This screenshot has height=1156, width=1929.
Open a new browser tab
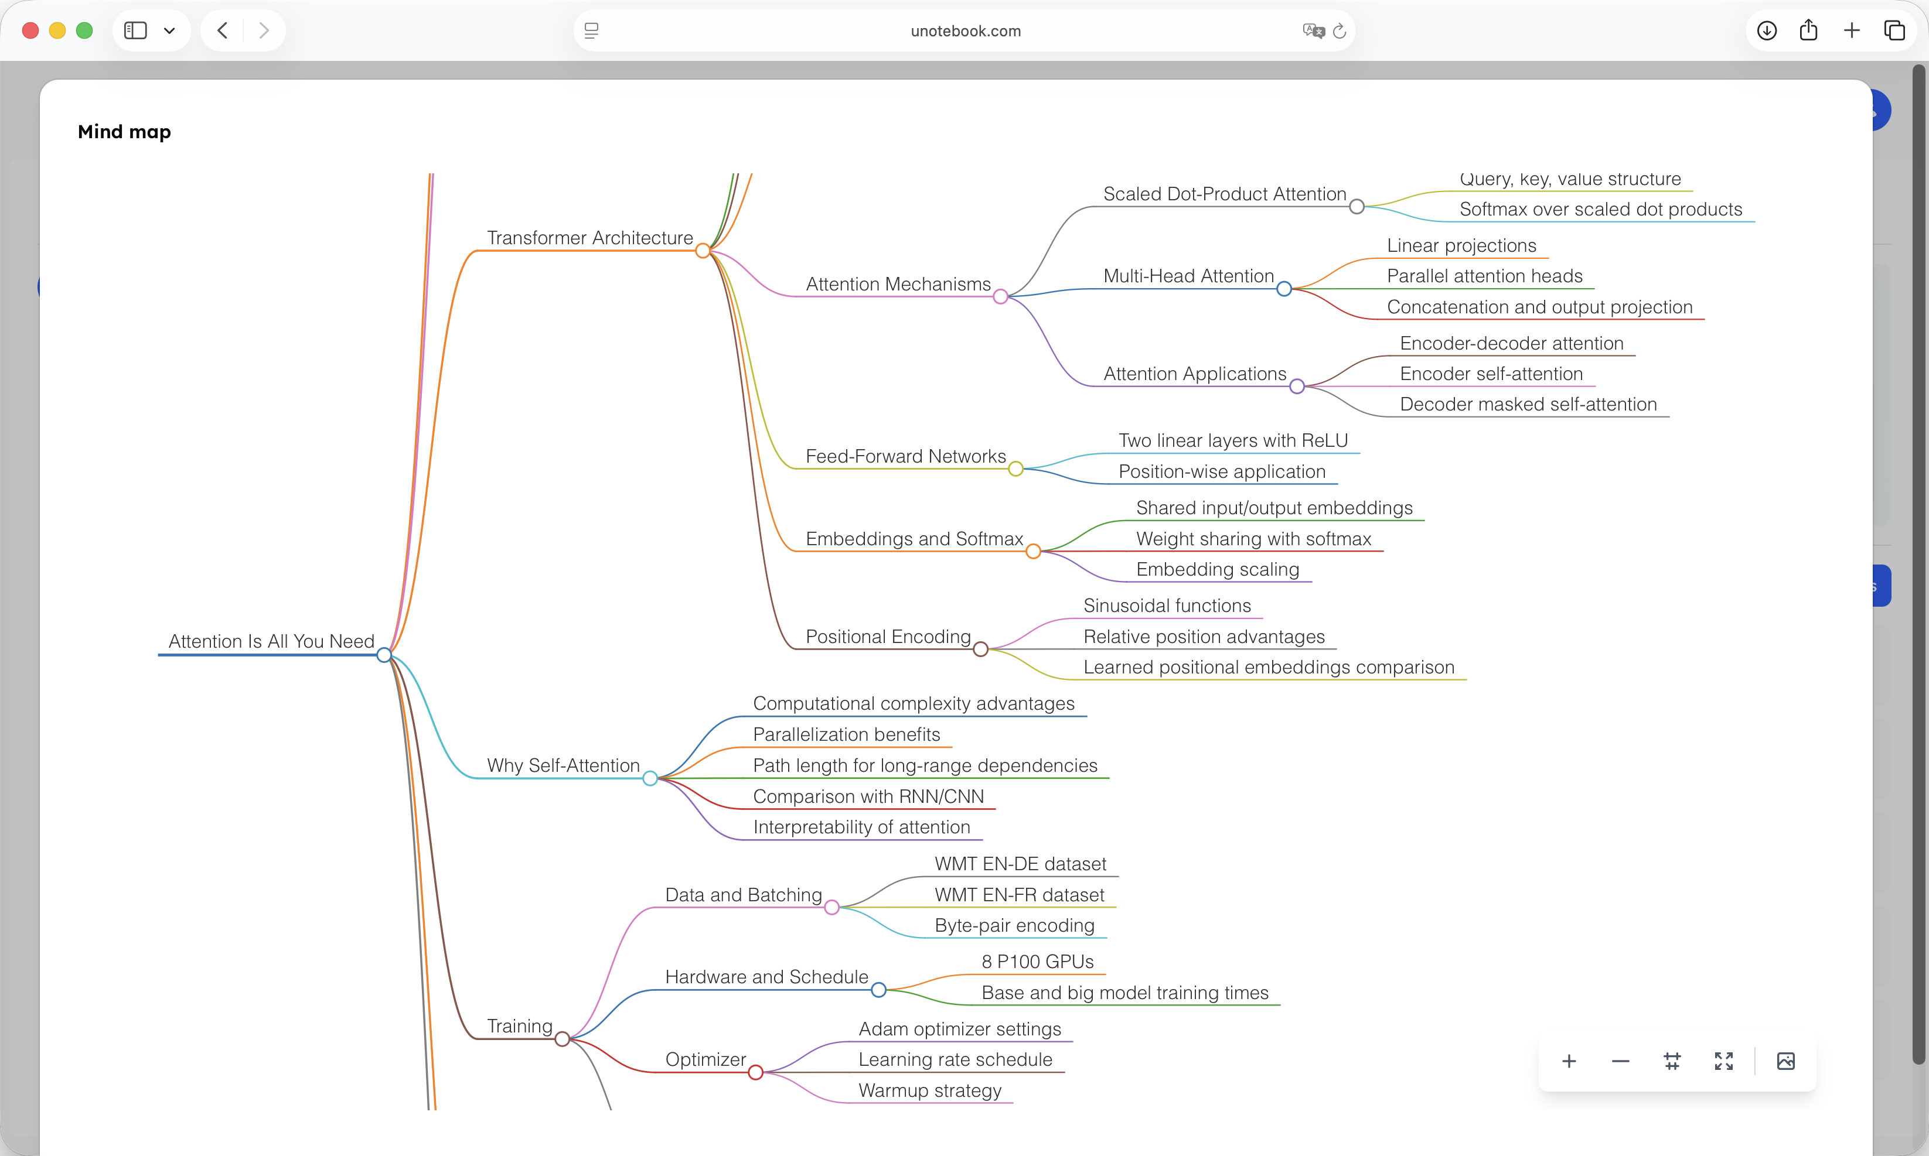tap(1851, 30)
